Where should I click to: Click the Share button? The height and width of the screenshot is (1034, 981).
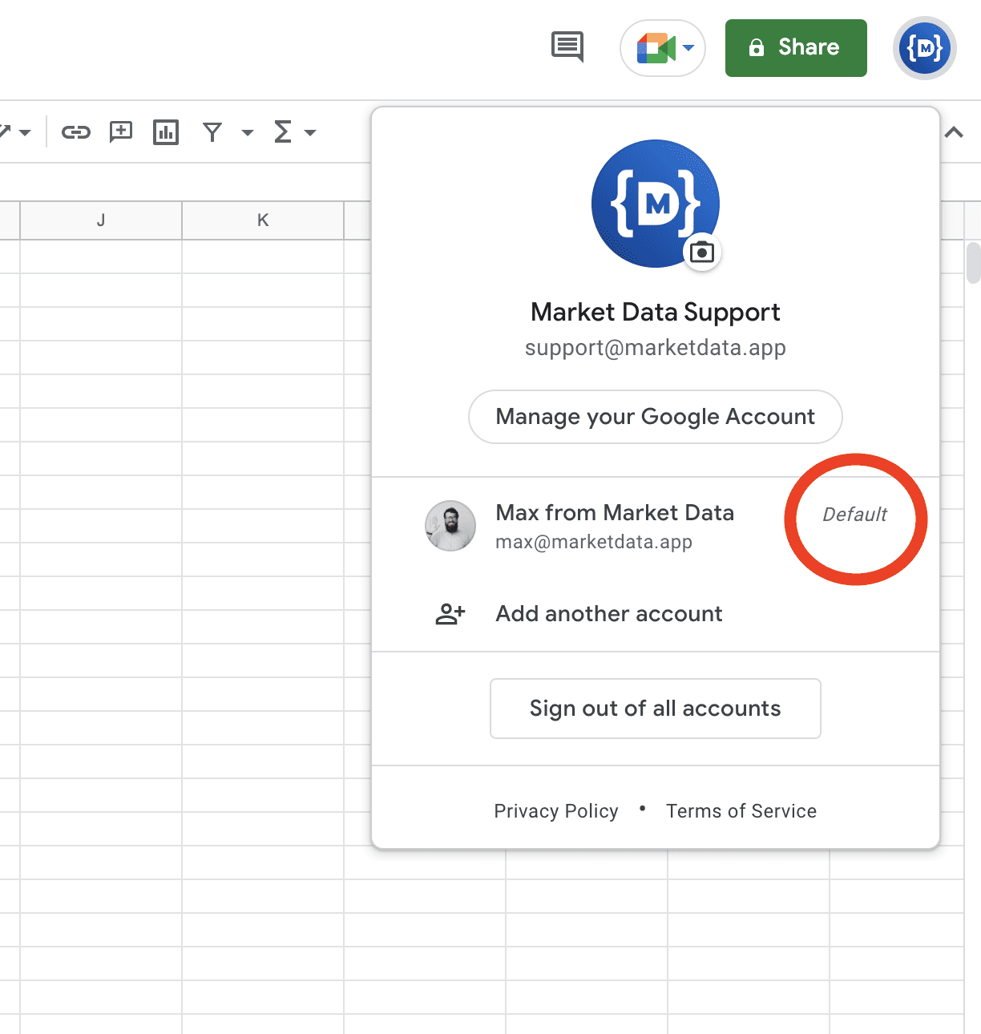click(795, 47)
